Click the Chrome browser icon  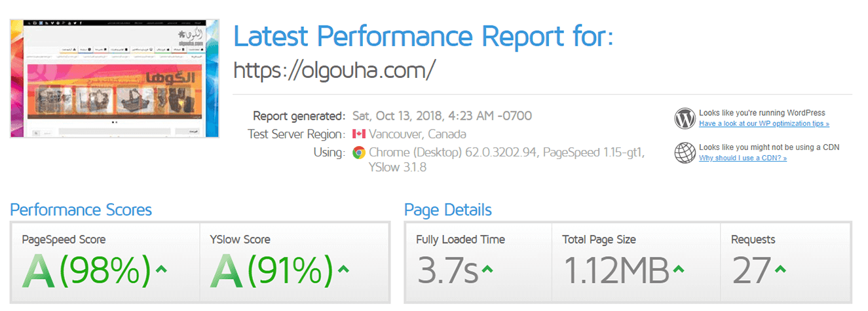(x=358, y=153)
